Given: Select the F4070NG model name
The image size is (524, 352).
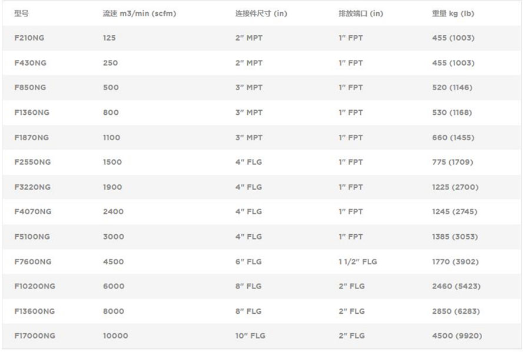Looking at the screenshot, I should click(33, 212).
